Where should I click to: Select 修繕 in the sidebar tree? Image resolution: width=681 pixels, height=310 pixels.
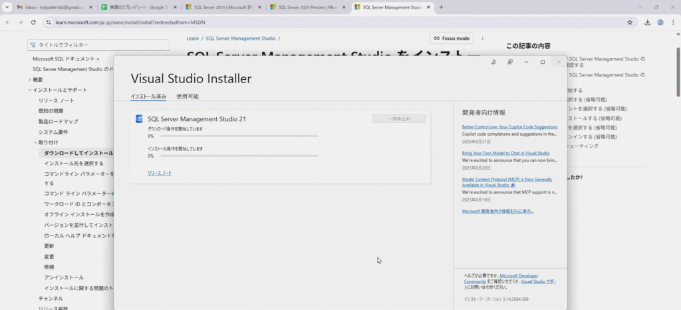pos(49,267)
